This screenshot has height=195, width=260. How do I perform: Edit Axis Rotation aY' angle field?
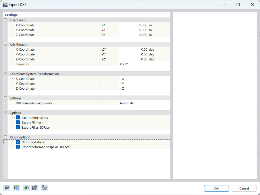133,54
